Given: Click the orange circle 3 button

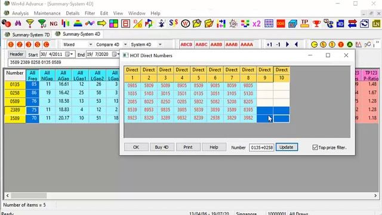Looking at the screenshot, I should coord(29,45).
